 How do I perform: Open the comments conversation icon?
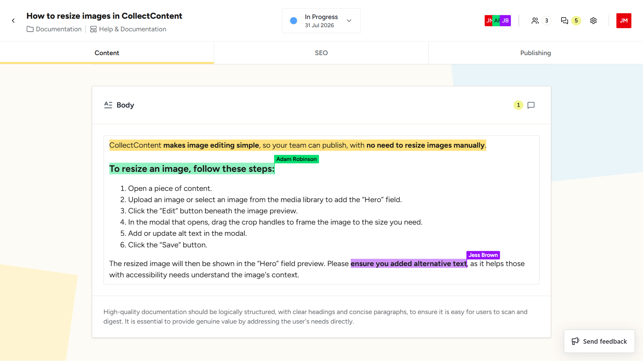click(x=565, y=21)
